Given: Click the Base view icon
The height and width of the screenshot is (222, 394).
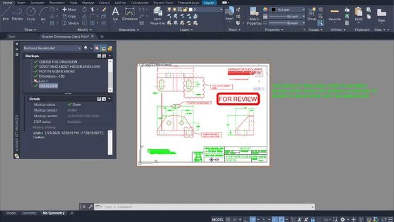Looking at the screenshot, I should pyautogui.click(x=382, y=15).
